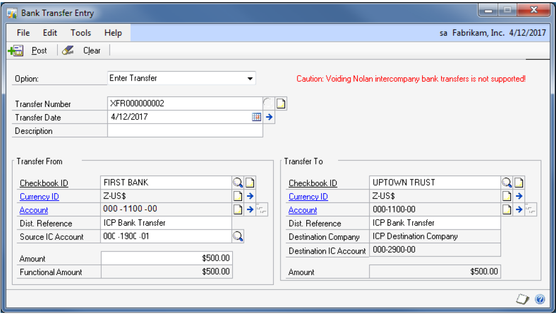The height and width of the screenshot is (314, 556).
Task: Click lookup magnifier beside Source IC Account
Action: (238, 237)
